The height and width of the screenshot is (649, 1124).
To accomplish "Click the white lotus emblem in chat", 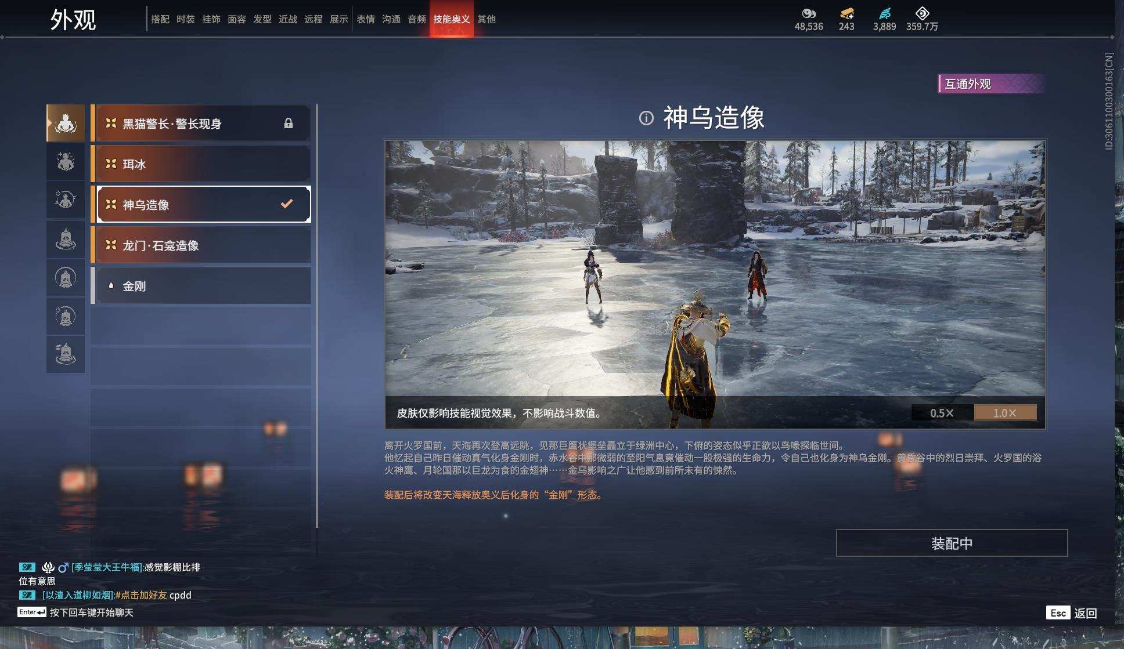I will (48, 567).
